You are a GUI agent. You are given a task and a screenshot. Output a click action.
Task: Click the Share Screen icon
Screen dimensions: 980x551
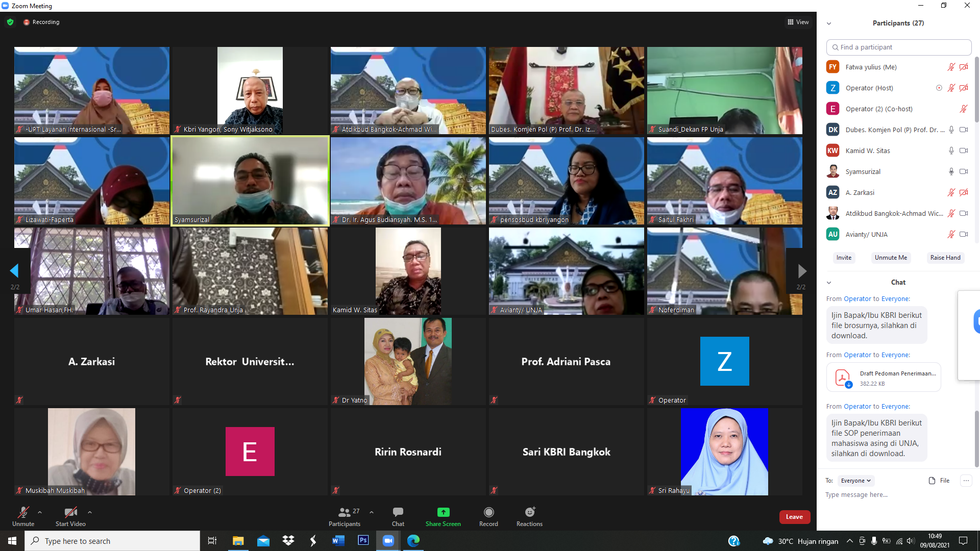[443, 512]
